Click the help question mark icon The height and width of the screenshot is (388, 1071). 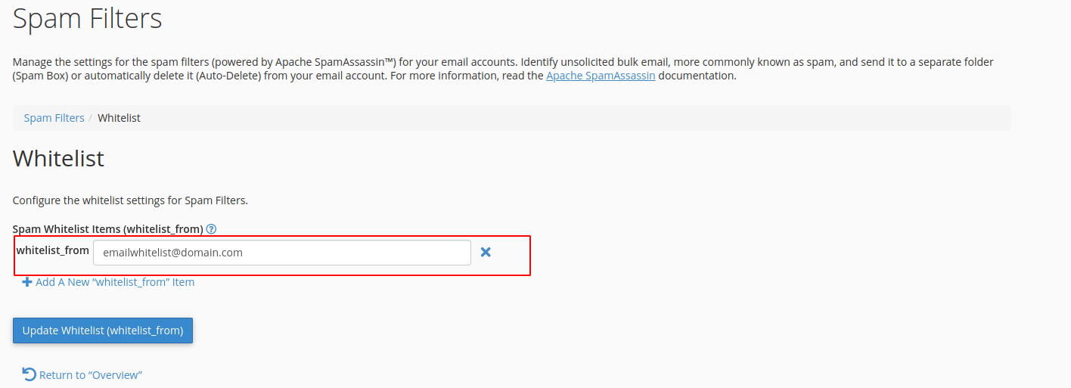(x=212, y=228)
